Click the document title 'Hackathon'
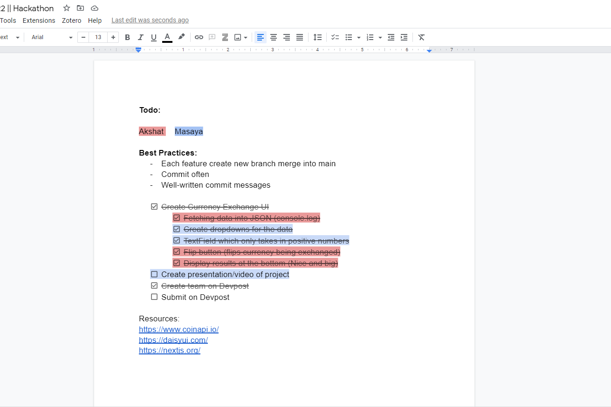The height and width of the screenshot is (407, 611). [34, 8]
